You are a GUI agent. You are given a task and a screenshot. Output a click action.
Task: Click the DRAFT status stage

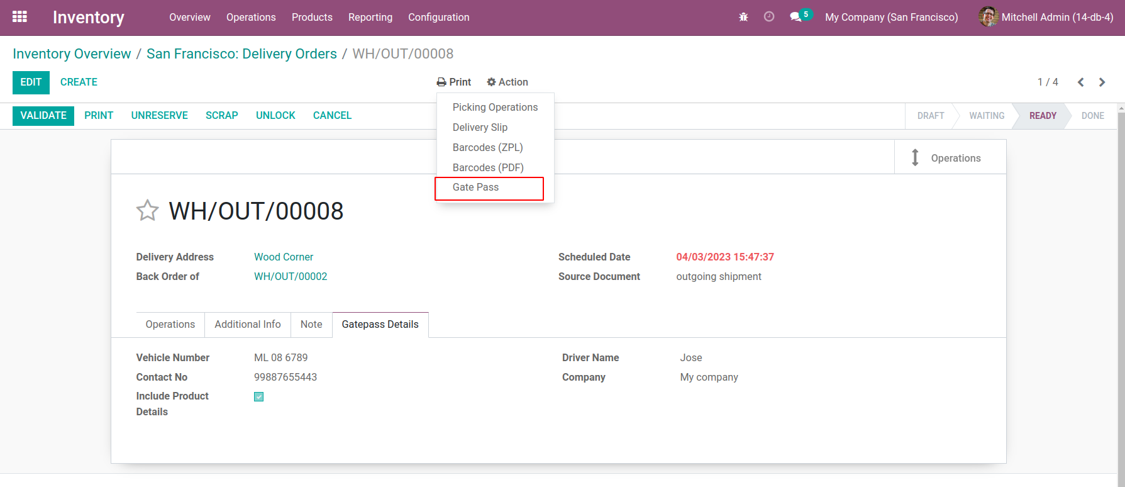(x=931, y=116)
